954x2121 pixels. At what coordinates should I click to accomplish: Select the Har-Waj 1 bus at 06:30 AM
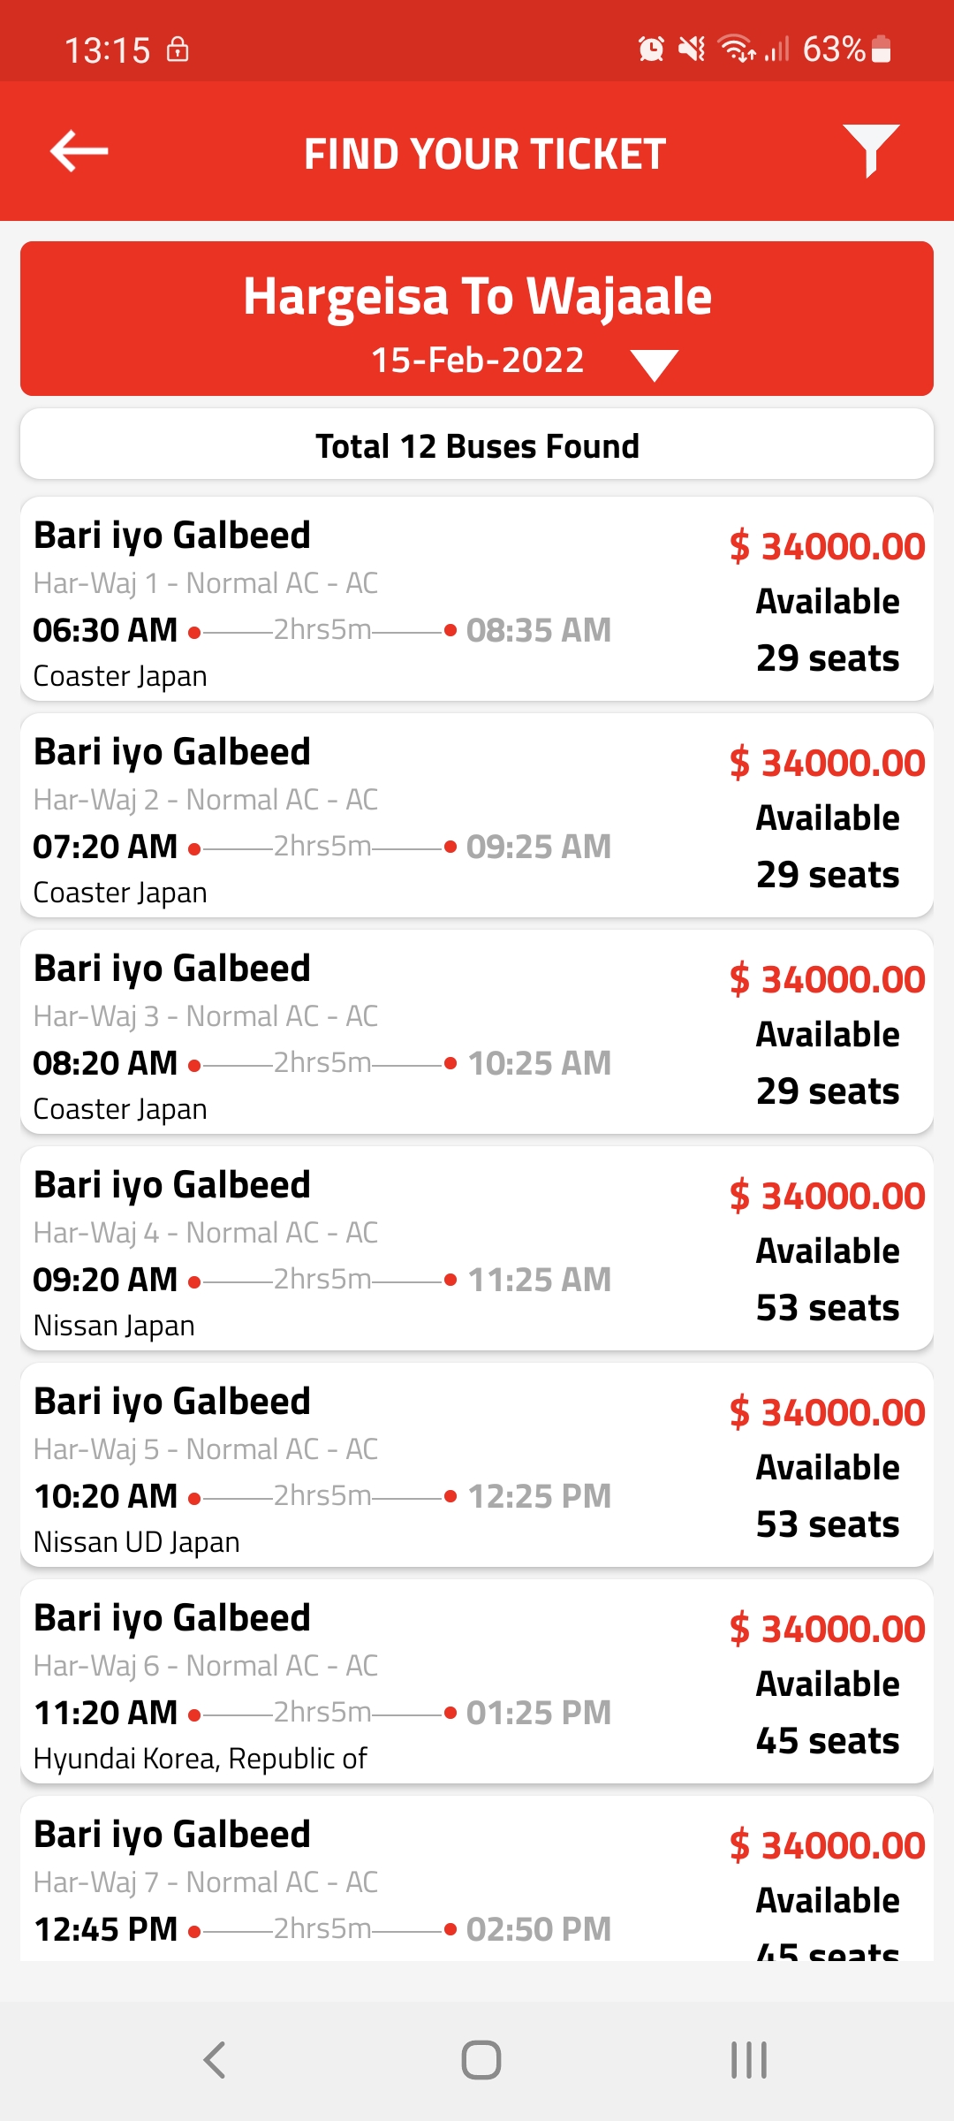pyautogui.click(x=477, y=599)
